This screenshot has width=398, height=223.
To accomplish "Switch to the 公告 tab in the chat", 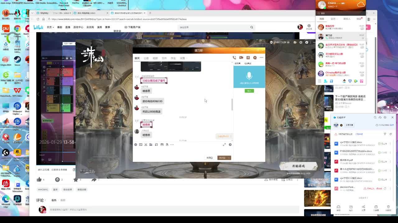I will tap(146, 58).
